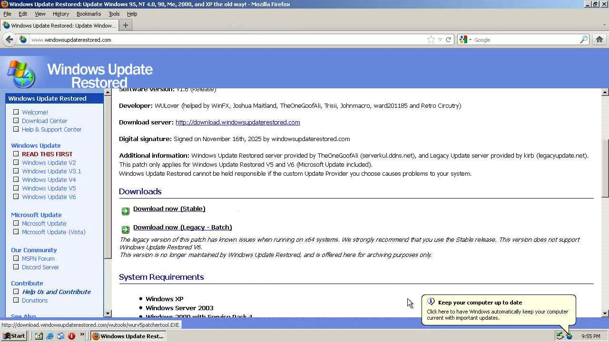Open the search engine selector dropdown
Viewport: 609px width, 342px height.
(471, 40)
